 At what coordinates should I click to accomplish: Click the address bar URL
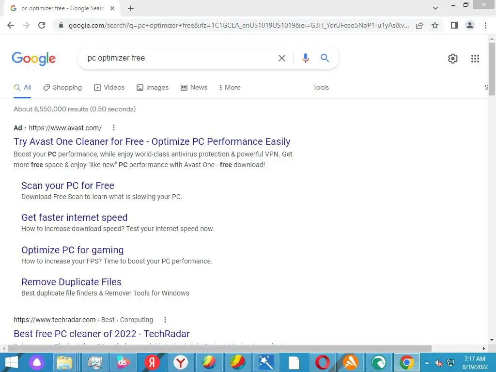pos(238,25)
